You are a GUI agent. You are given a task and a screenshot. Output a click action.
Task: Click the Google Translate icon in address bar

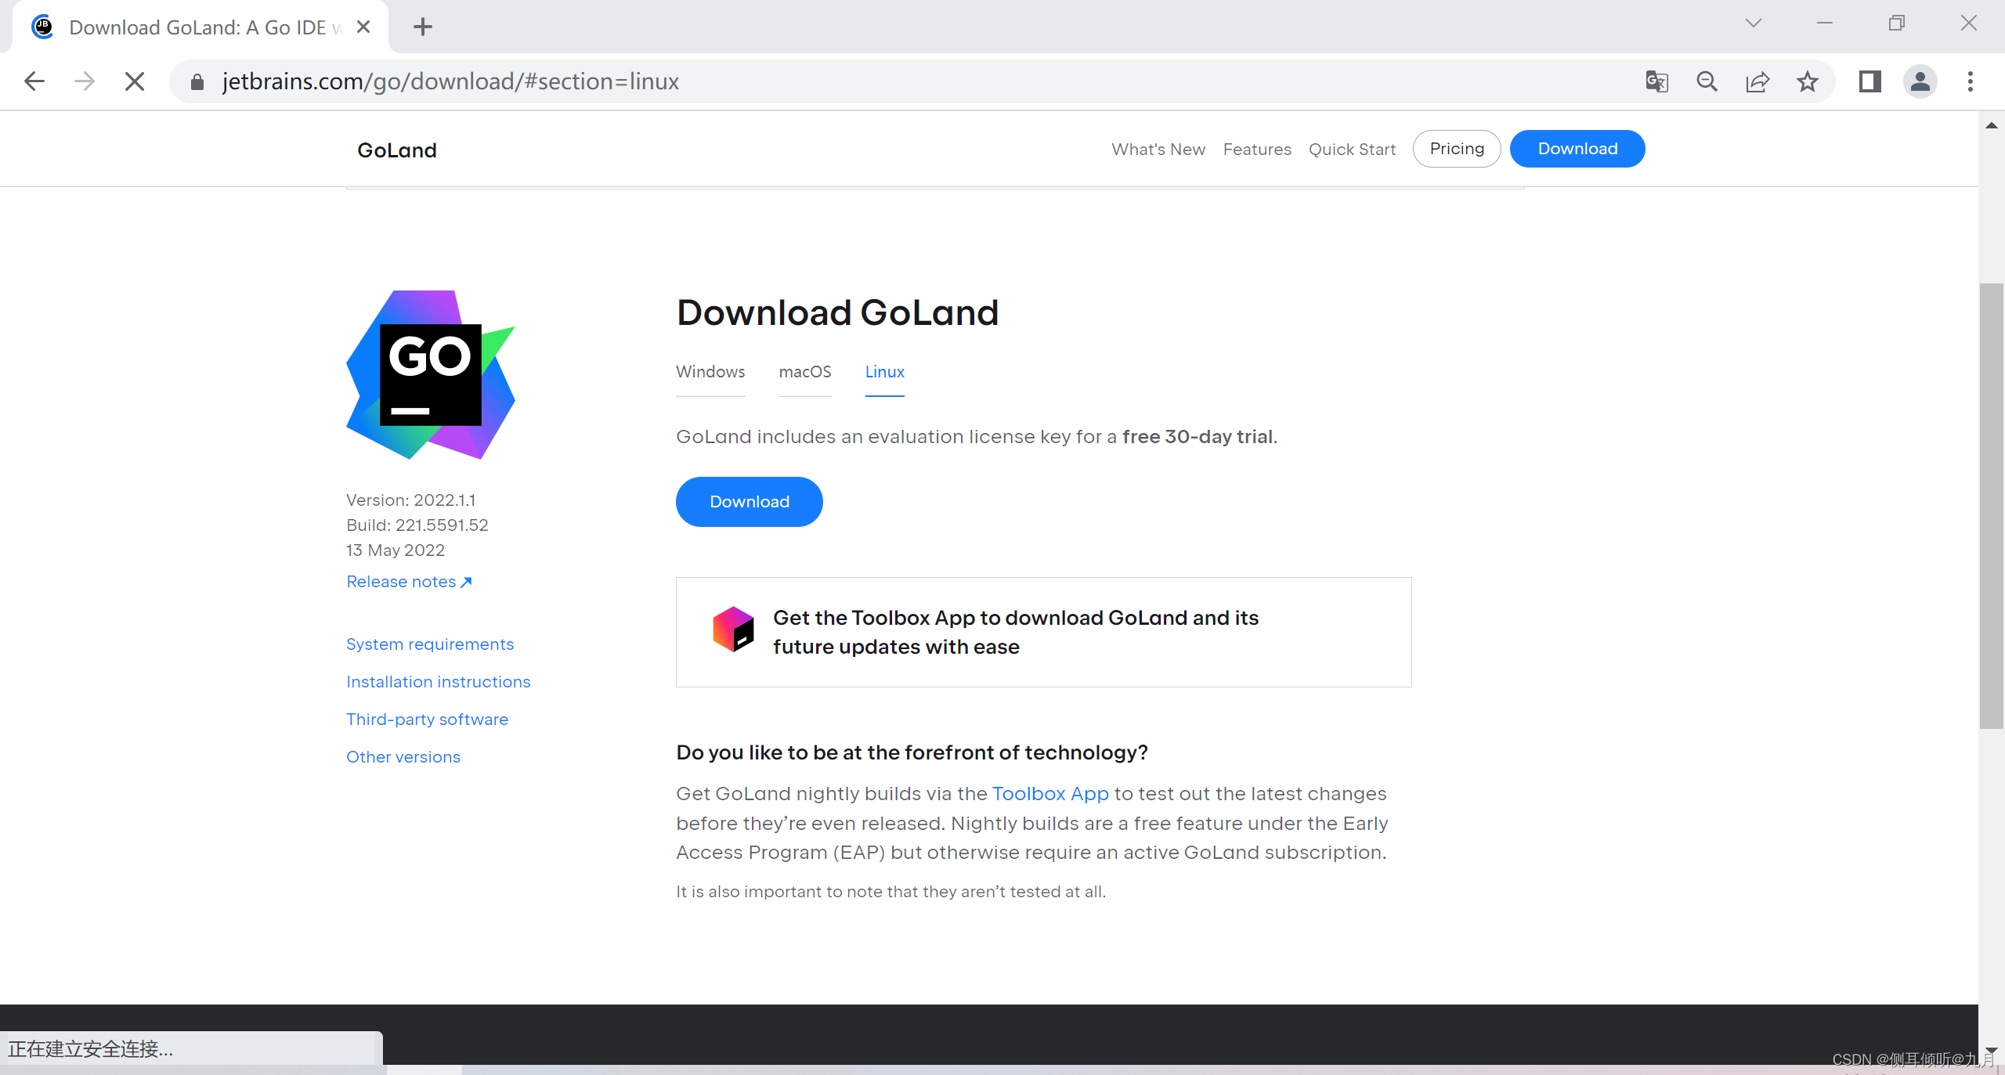pos(1656,81)
